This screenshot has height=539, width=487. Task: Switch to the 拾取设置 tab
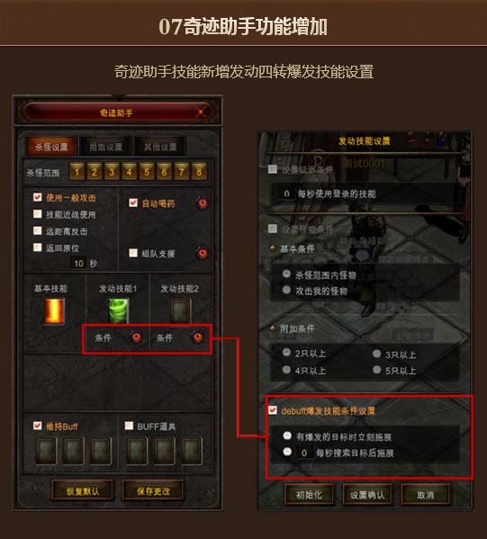pyautogui.click(x=105, y=147)
